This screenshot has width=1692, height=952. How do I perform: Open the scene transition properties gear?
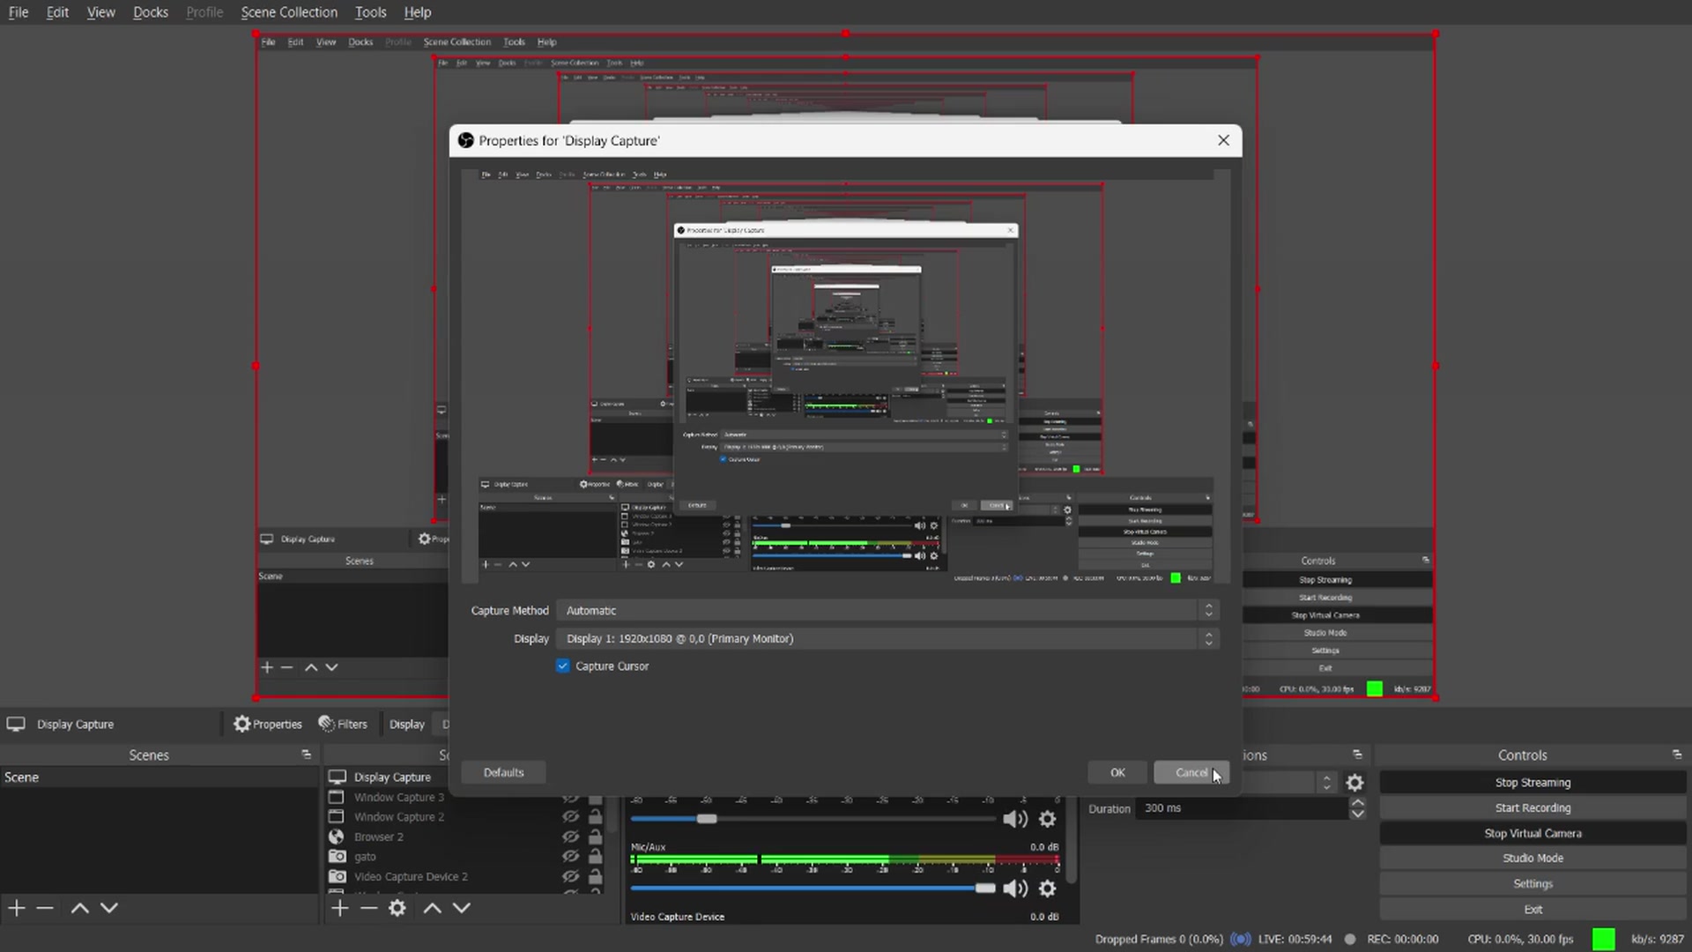(x=1354, y=782)
